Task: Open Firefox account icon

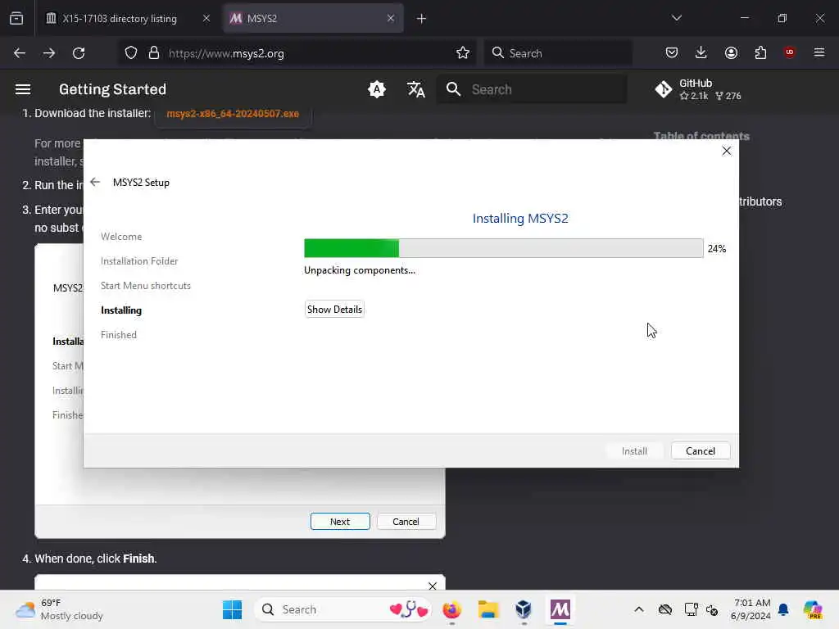Action: (731, 52)
